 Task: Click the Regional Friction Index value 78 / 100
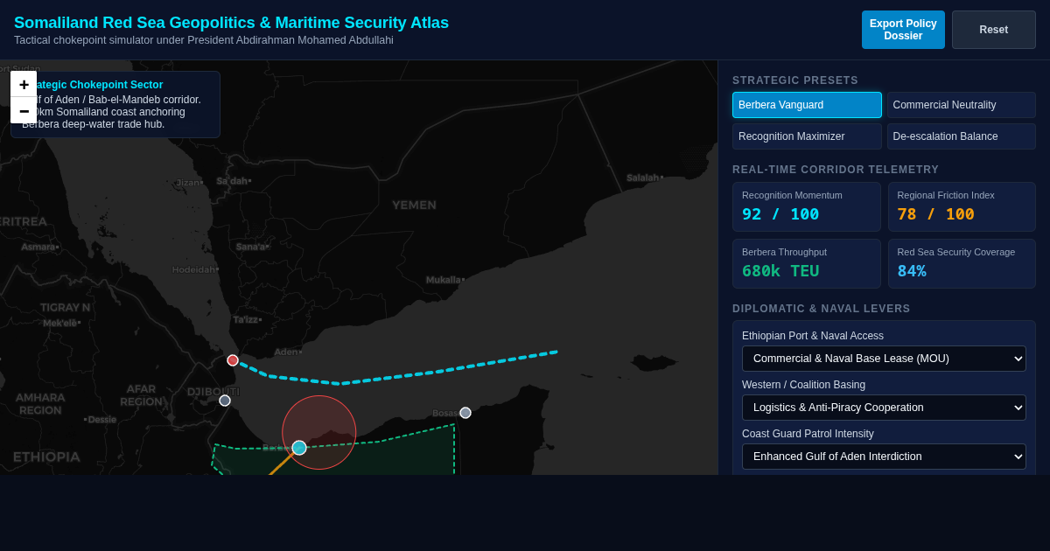pyautogui.click(x=935, y=214)
